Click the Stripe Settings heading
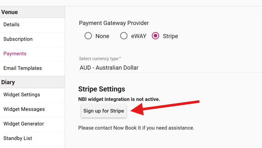262x148 pixels. pos(102,89)
